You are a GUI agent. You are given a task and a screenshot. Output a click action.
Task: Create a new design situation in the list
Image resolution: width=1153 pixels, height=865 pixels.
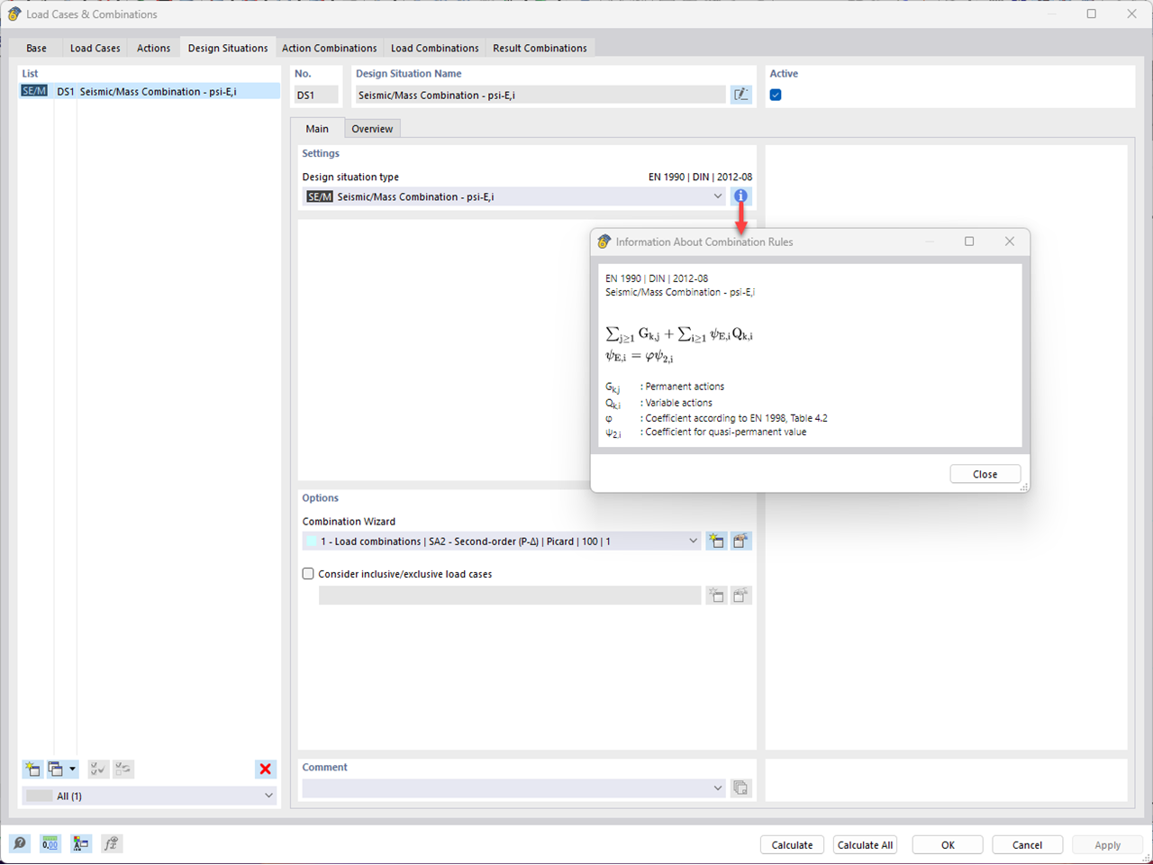(32, 769)
